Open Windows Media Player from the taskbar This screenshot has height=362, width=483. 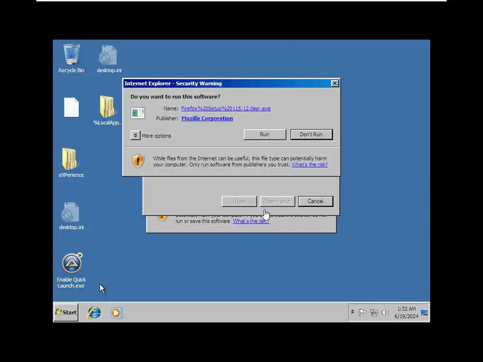pos(117,313)
